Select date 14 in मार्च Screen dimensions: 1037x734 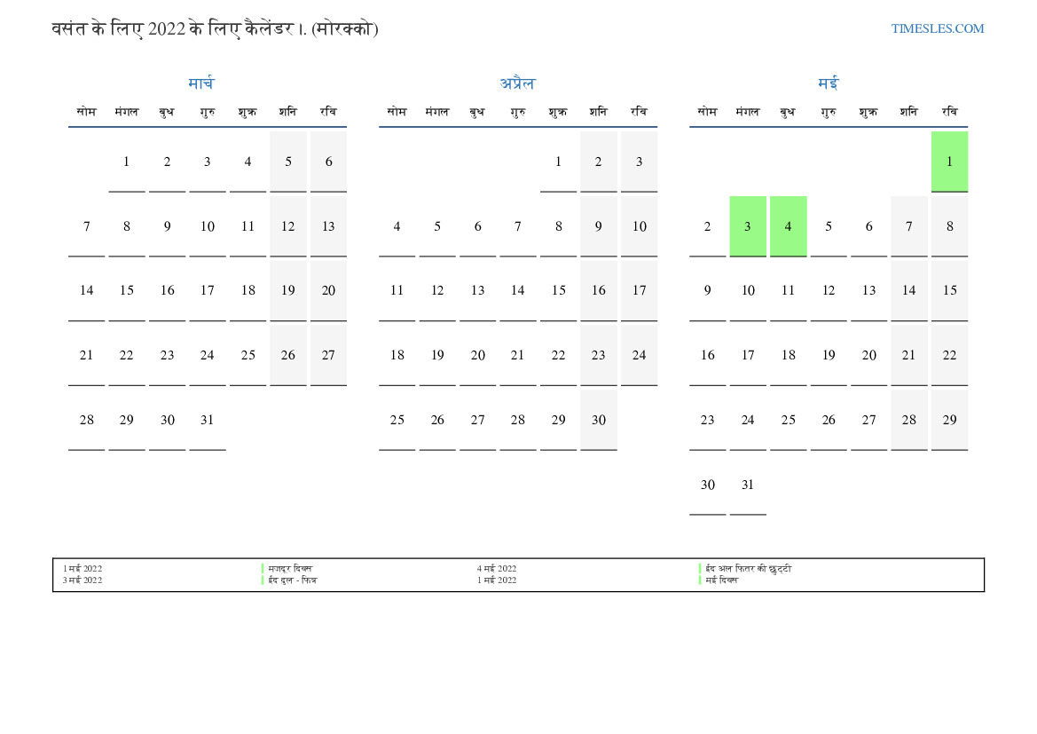[86, 290]
